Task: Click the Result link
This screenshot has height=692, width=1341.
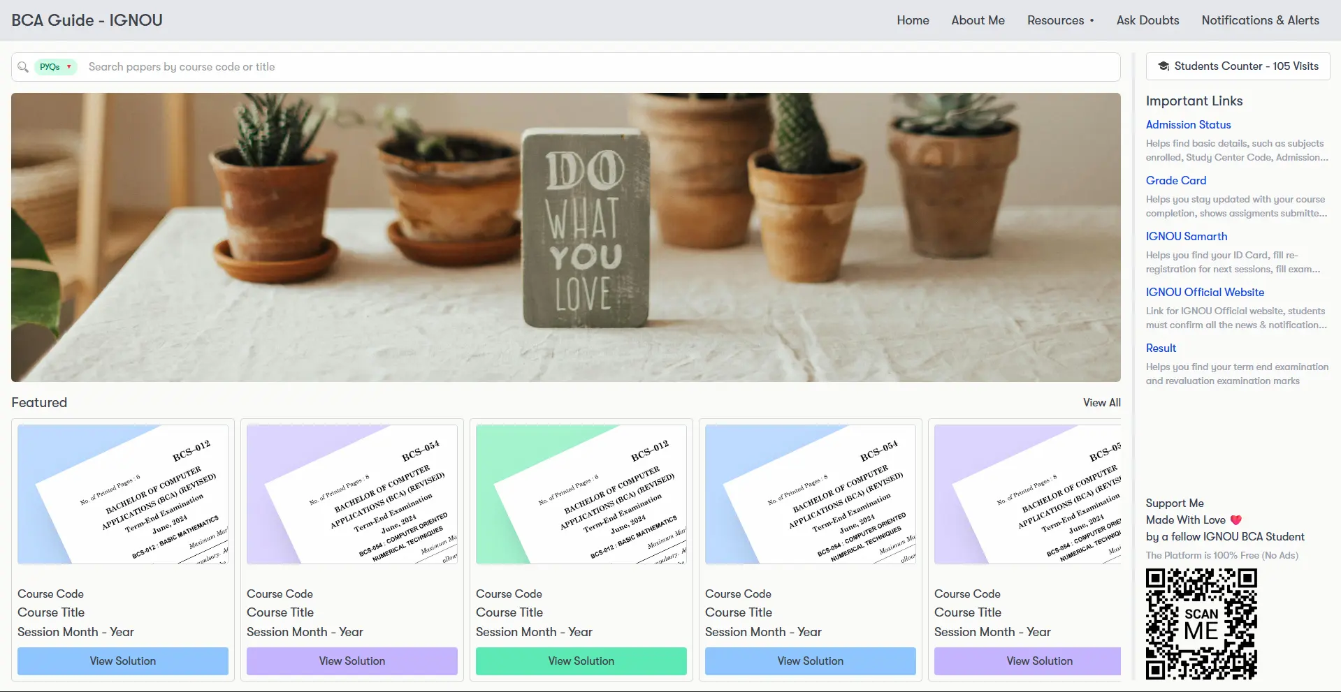Action: click(1161, 348)
